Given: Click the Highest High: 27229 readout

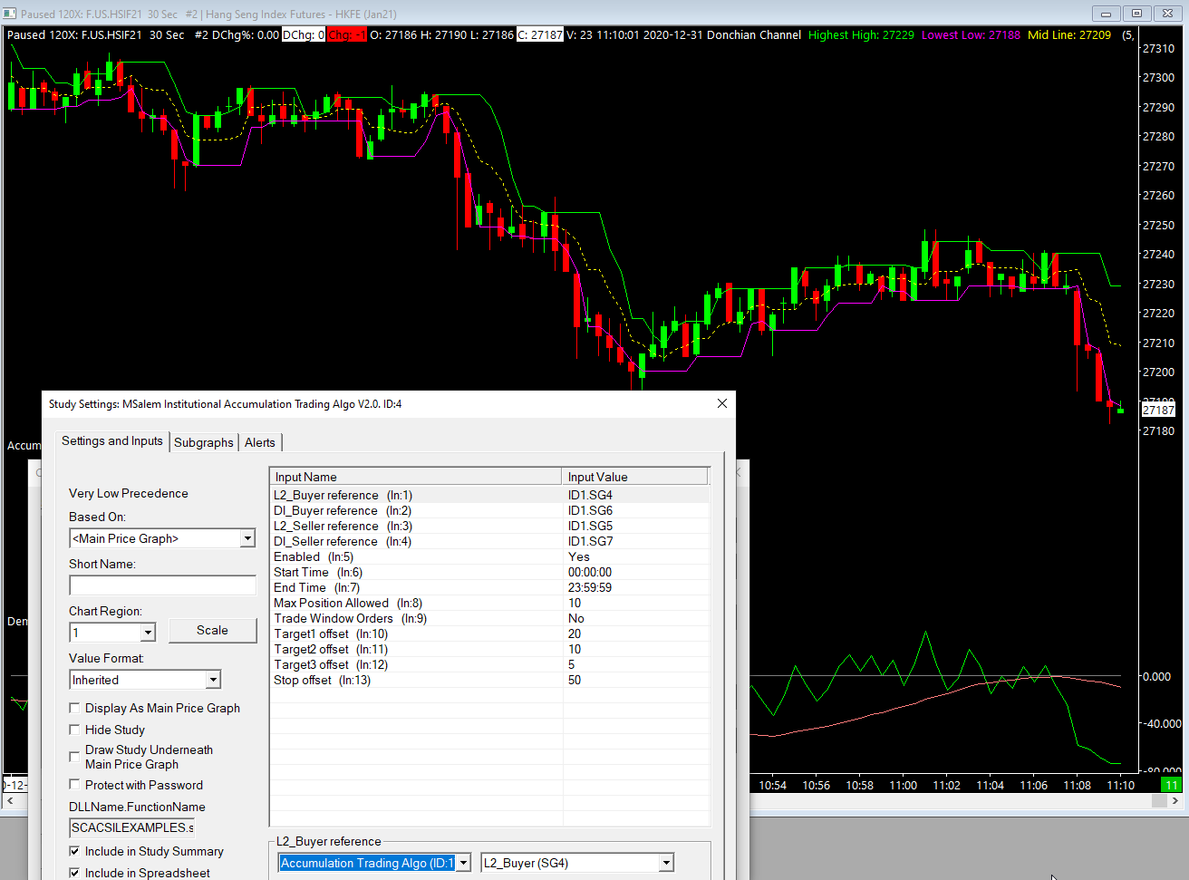Looking at the screenshot, I should pos(861,34).
